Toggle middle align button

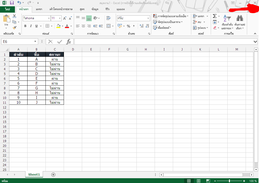point(83,18)
